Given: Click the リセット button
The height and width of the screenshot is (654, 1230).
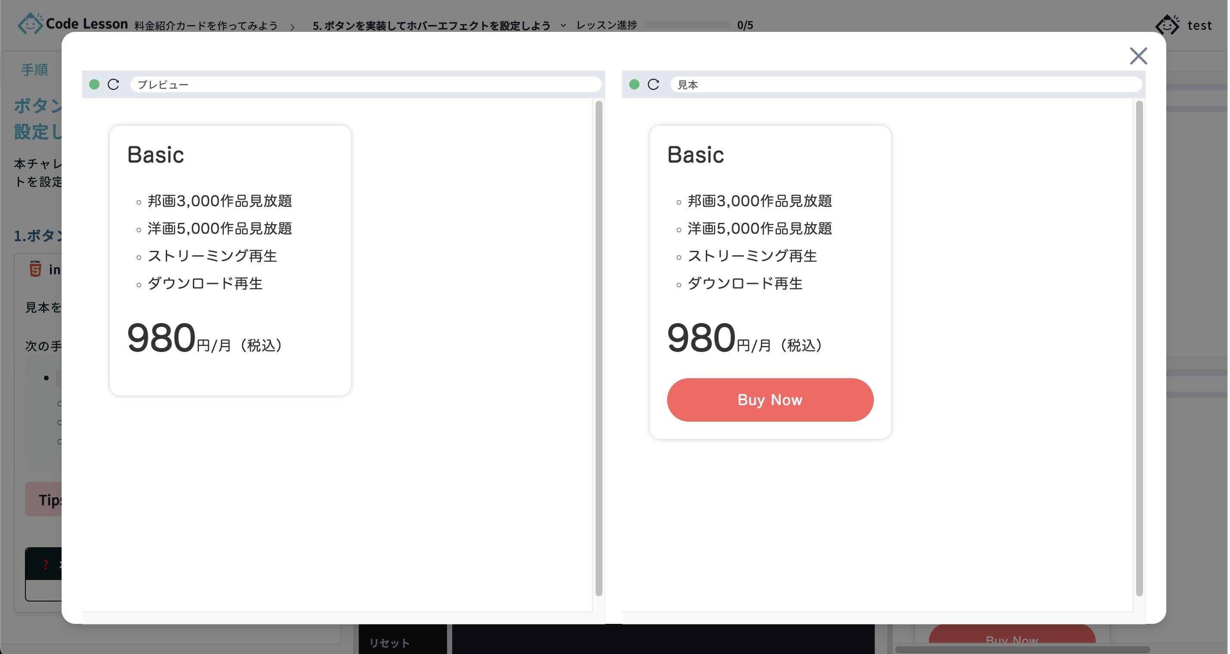Looking at the screenshot, I should (x=389, y=642).
